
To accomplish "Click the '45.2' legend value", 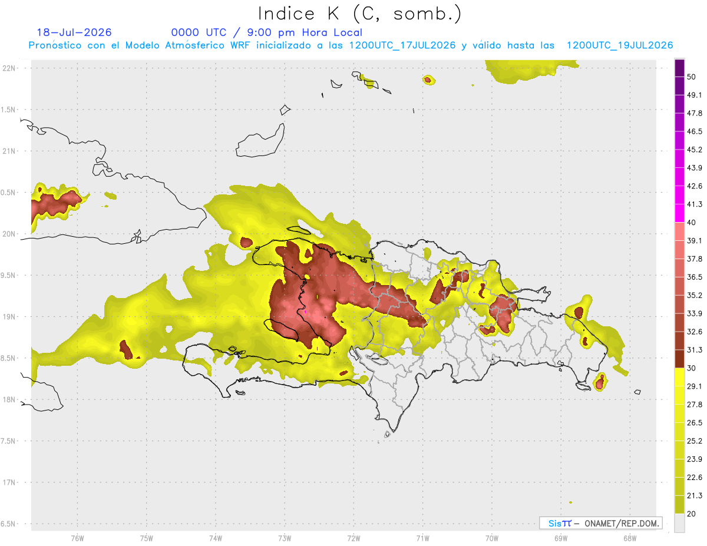I will point(695,150).
